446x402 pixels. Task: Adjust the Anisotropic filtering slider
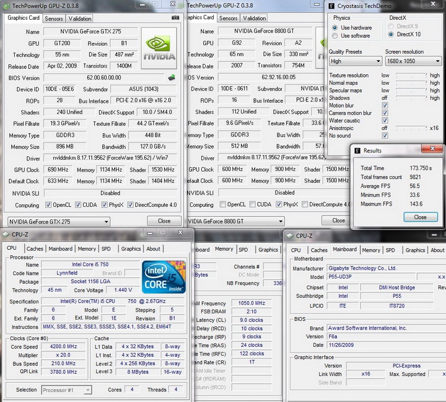pos(411,128)
